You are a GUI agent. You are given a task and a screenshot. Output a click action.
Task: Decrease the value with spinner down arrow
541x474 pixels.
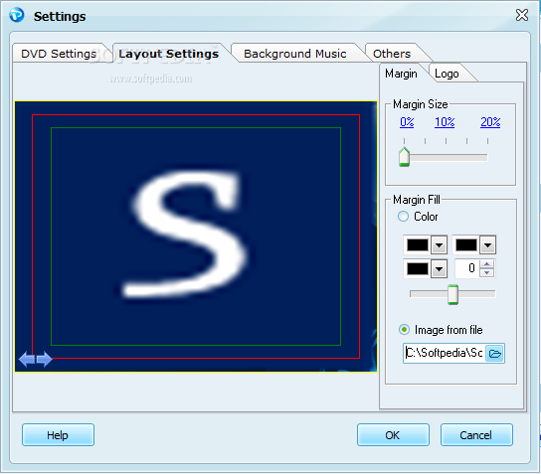[x=487, y=272]
